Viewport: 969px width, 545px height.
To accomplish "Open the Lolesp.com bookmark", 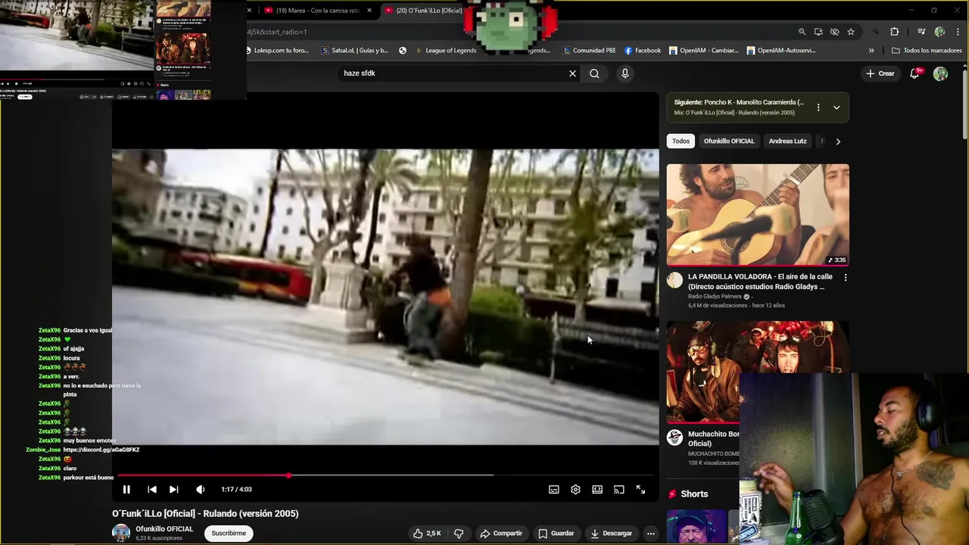I will point(277,51).
